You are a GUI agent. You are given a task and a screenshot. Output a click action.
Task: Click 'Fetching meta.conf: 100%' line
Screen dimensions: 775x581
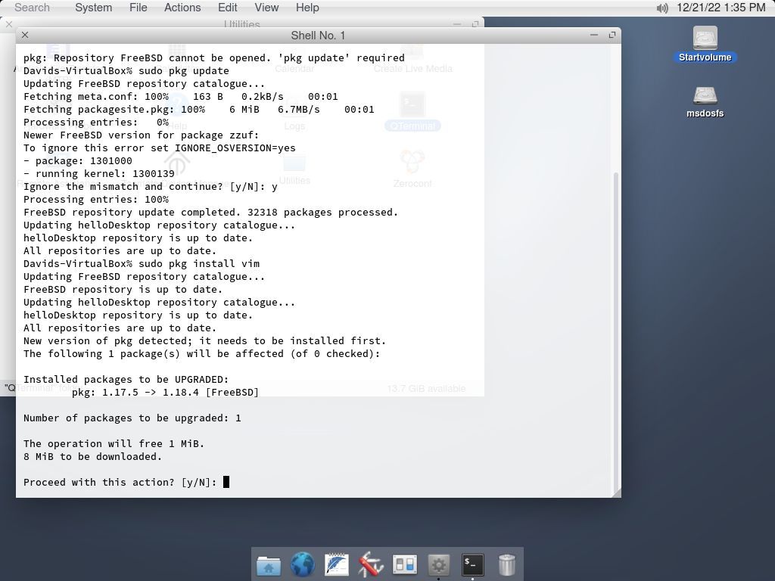coord(181,97)
